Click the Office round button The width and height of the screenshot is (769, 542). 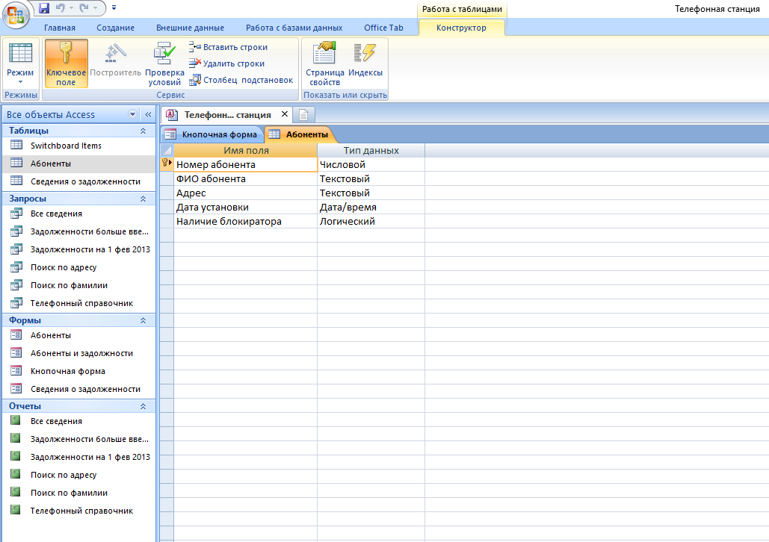[16, 15]
